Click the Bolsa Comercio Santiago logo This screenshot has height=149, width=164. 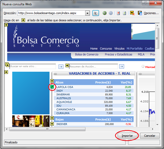[x=46, y=37]
